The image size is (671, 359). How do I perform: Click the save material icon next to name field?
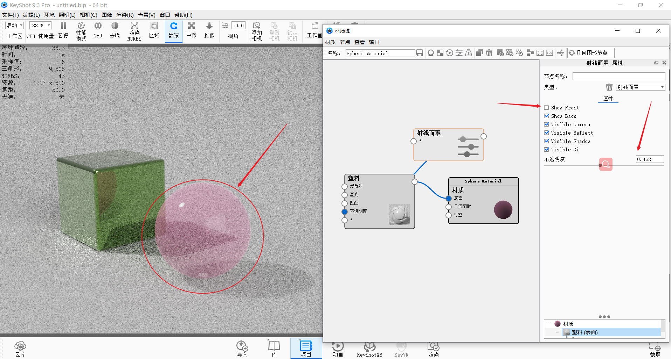(x=420, y=53)
